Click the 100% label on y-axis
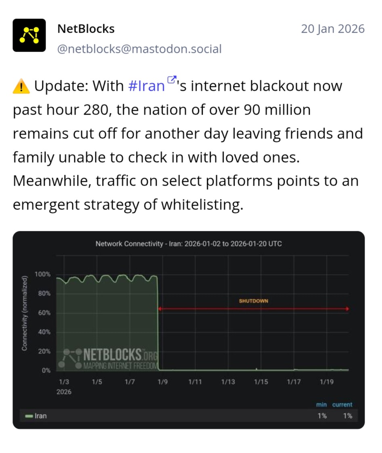The height and width of the screenshot is (453, 382). [42, 275]
